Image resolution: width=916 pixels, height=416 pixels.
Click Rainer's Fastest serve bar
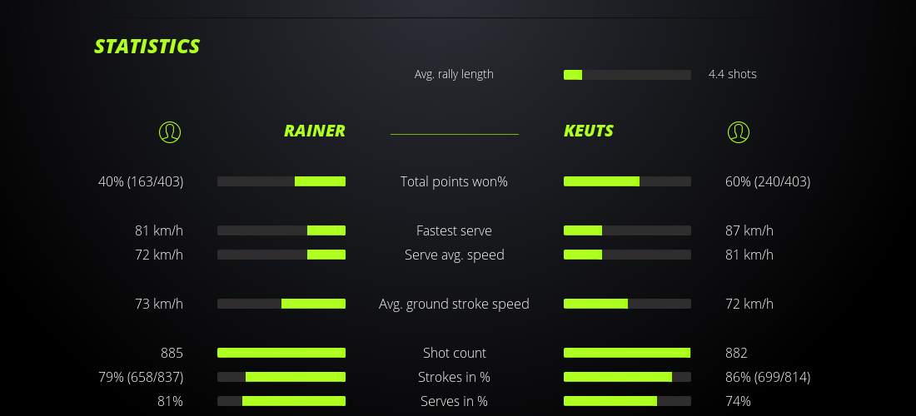click(281, 230)
